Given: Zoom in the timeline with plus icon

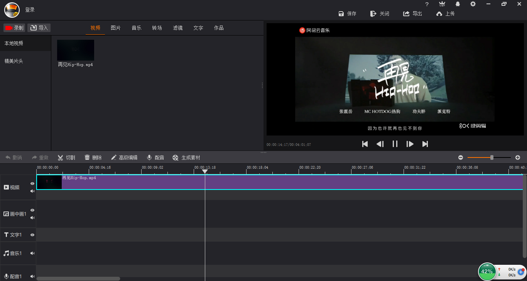Looking at the screenshot, I should (x=518, y=157).
